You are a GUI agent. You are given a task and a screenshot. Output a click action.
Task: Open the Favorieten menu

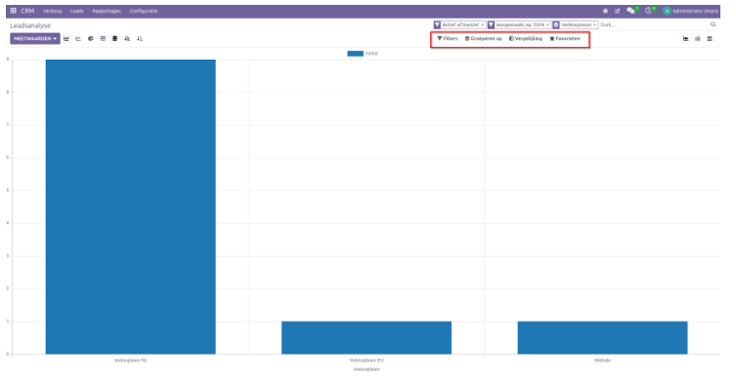[x=565, y=38]
